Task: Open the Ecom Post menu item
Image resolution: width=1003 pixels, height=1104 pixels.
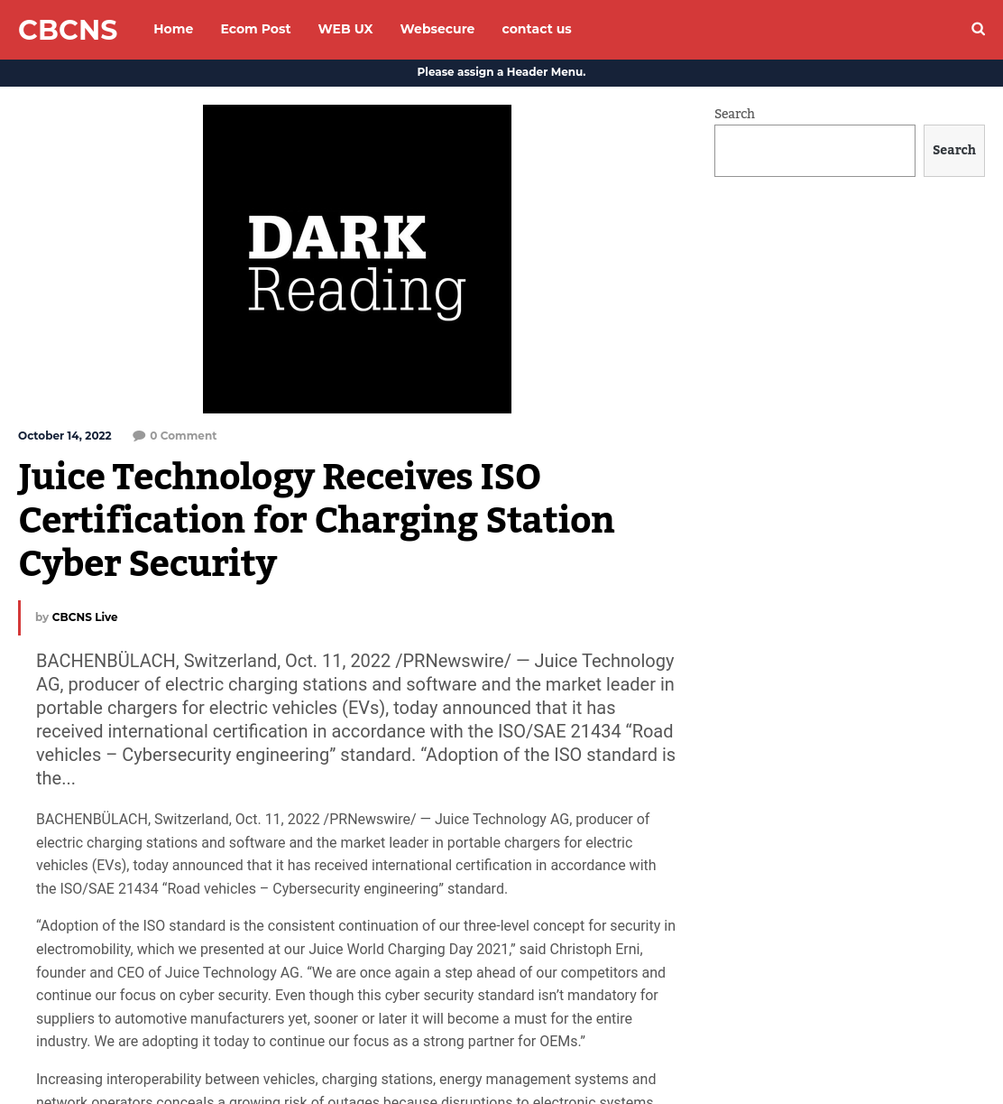Action: [x=255, y=29]
